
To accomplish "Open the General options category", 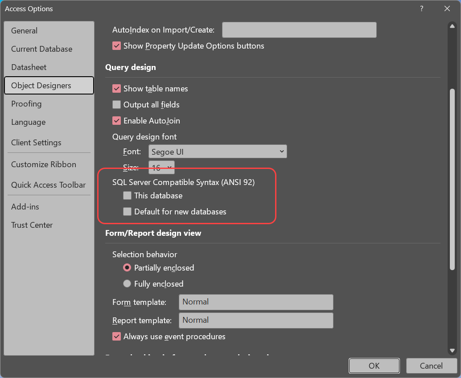I will (x=25, y=31).
